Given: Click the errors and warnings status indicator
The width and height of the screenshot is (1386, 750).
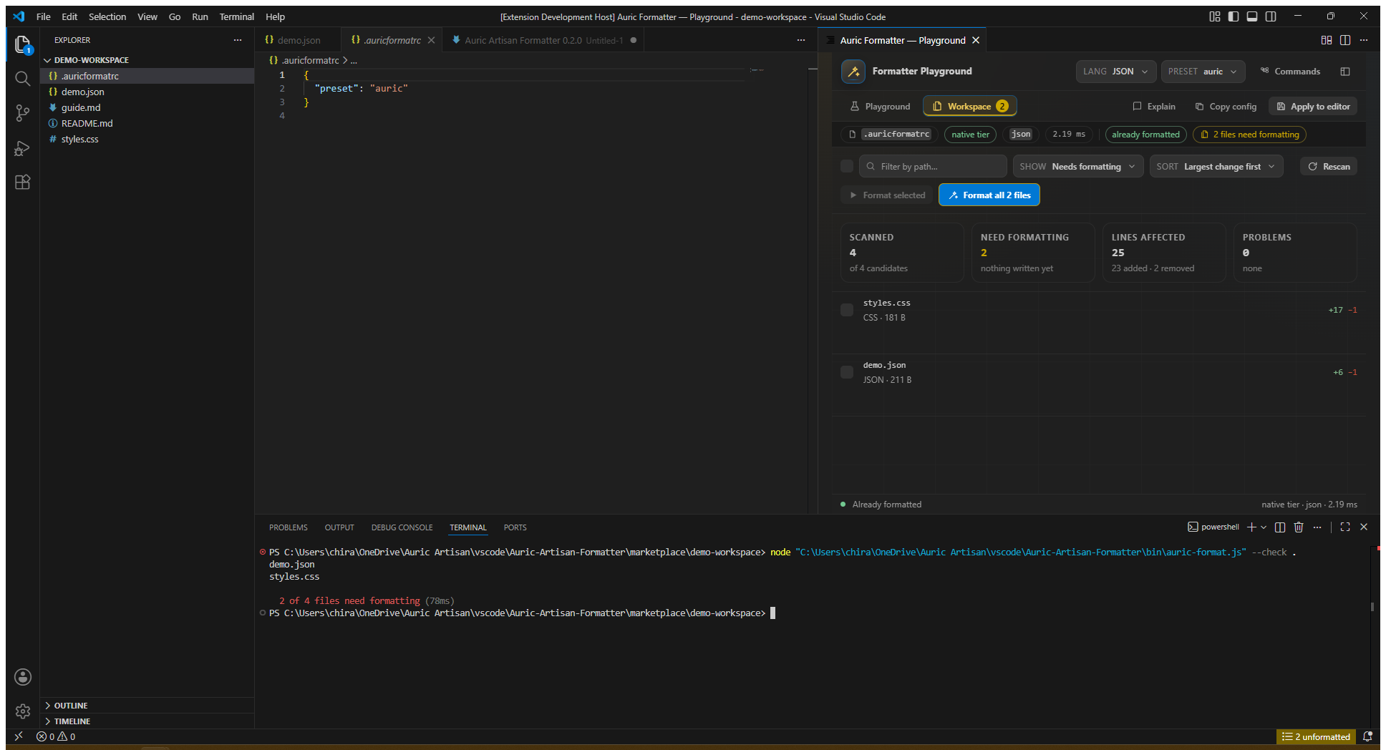Looking at the screenshot, I should [x=57, y=736].
